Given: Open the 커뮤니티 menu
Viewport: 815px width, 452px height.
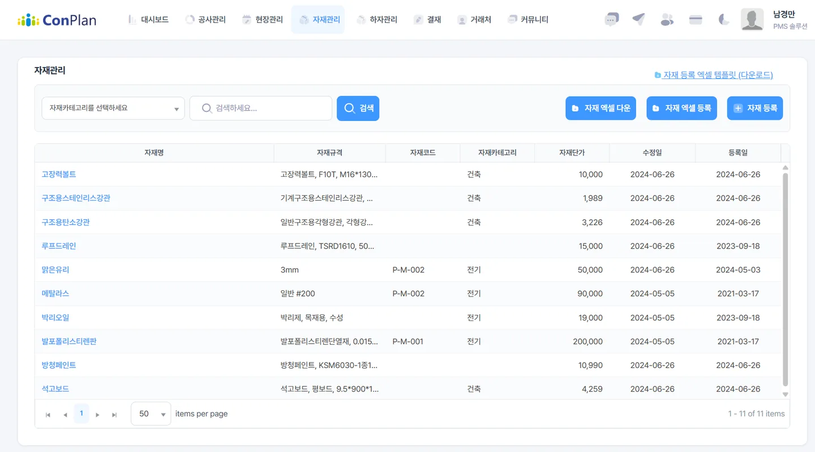Looking at the screenshot, I should tap(528, 20).
